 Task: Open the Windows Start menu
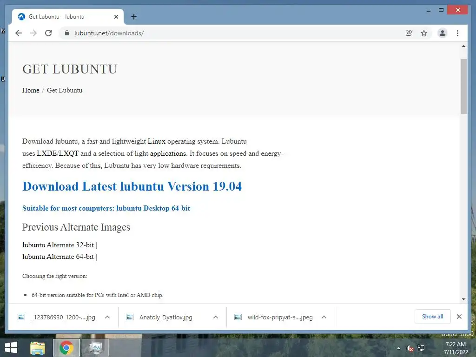coord(11,348)
